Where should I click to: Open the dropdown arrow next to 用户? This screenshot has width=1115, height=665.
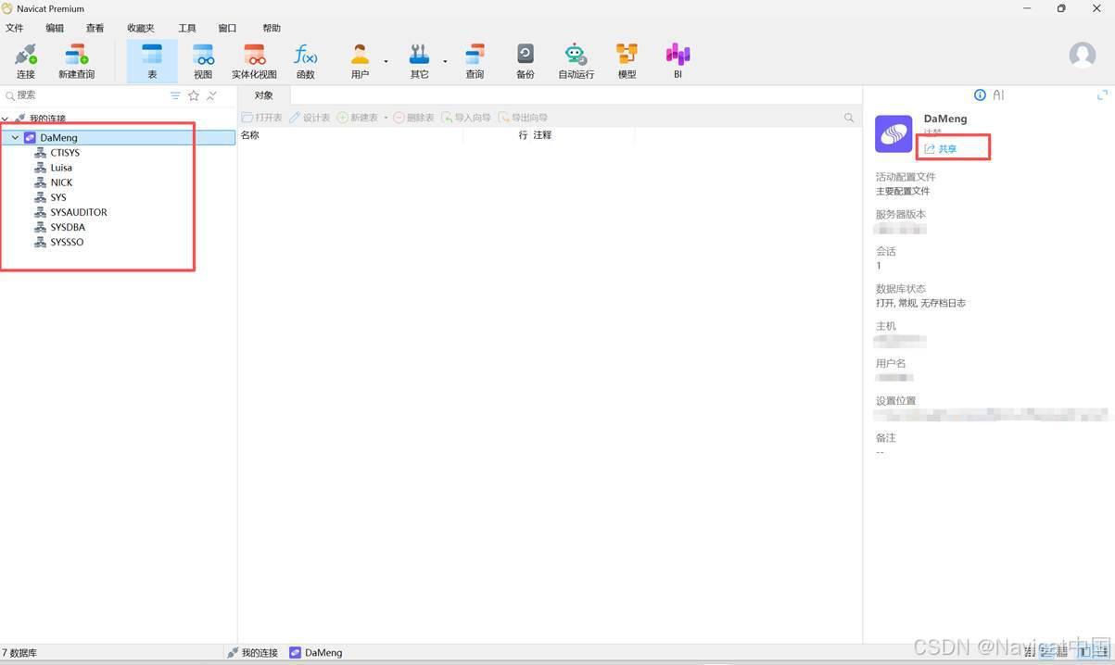click(x=386, y=62)
